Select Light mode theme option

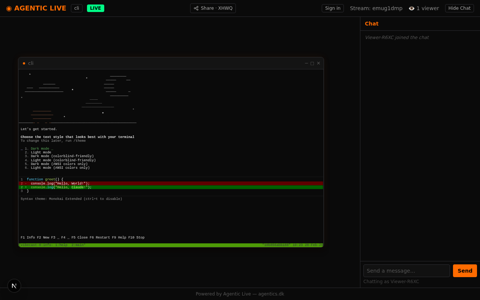click(x=40, y=153)
